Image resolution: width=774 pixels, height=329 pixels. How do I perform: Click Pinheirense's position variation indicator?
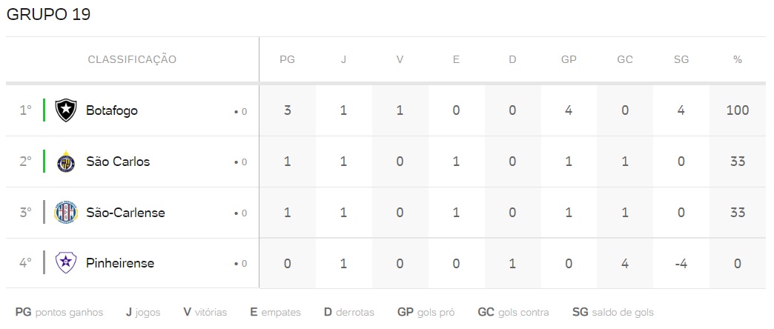tap(240, 264)
